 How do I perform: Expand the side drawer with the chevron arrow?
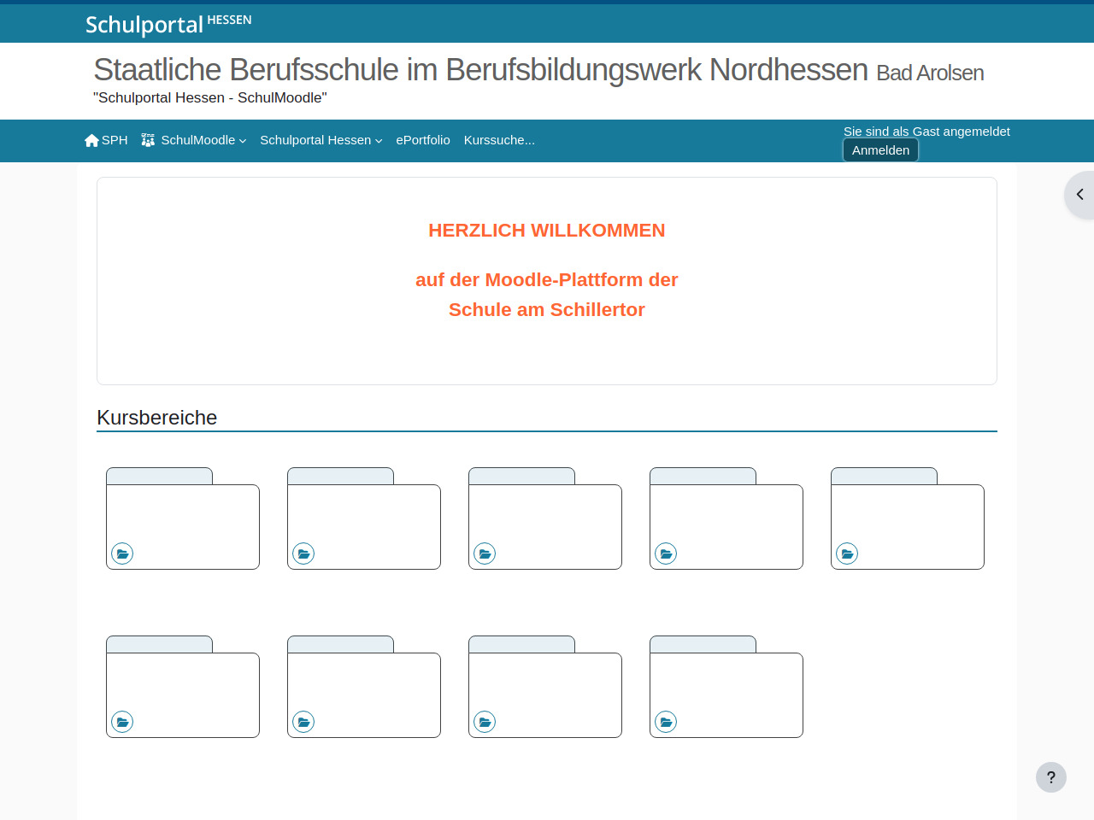point(1079,195)
